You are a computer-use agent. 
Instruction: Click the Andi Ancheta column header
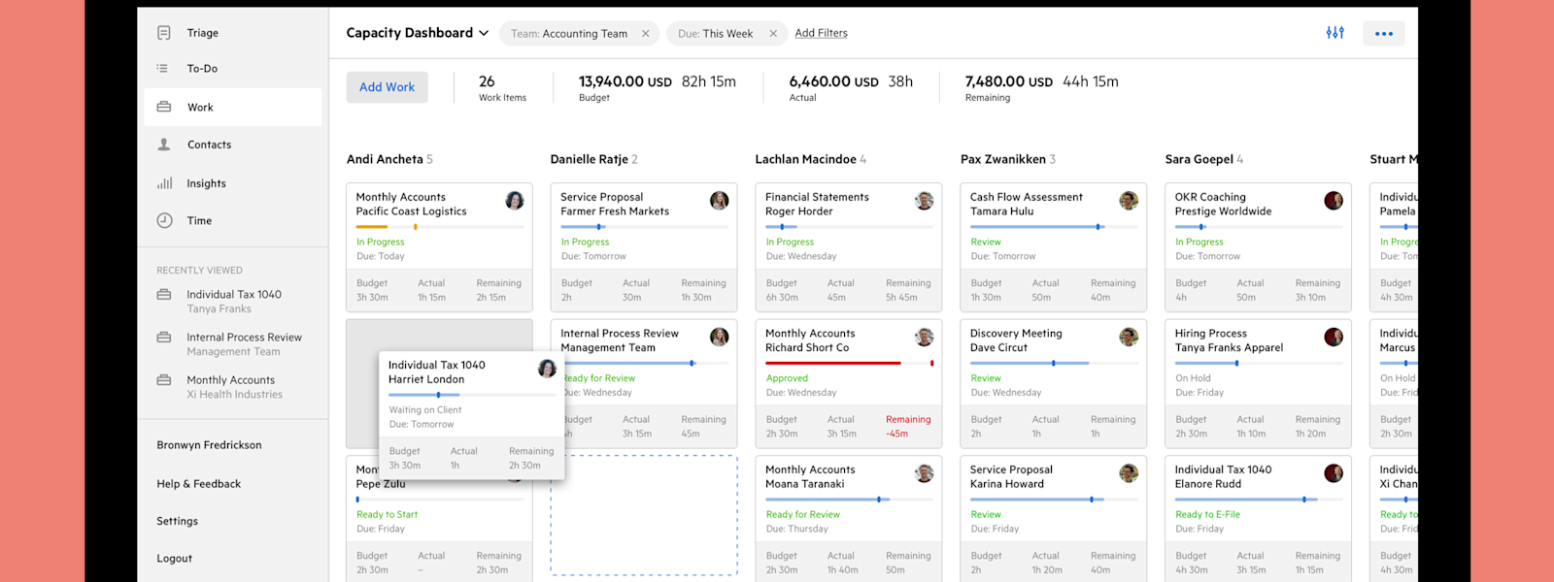pyautogui.click(x=389, y=159)
